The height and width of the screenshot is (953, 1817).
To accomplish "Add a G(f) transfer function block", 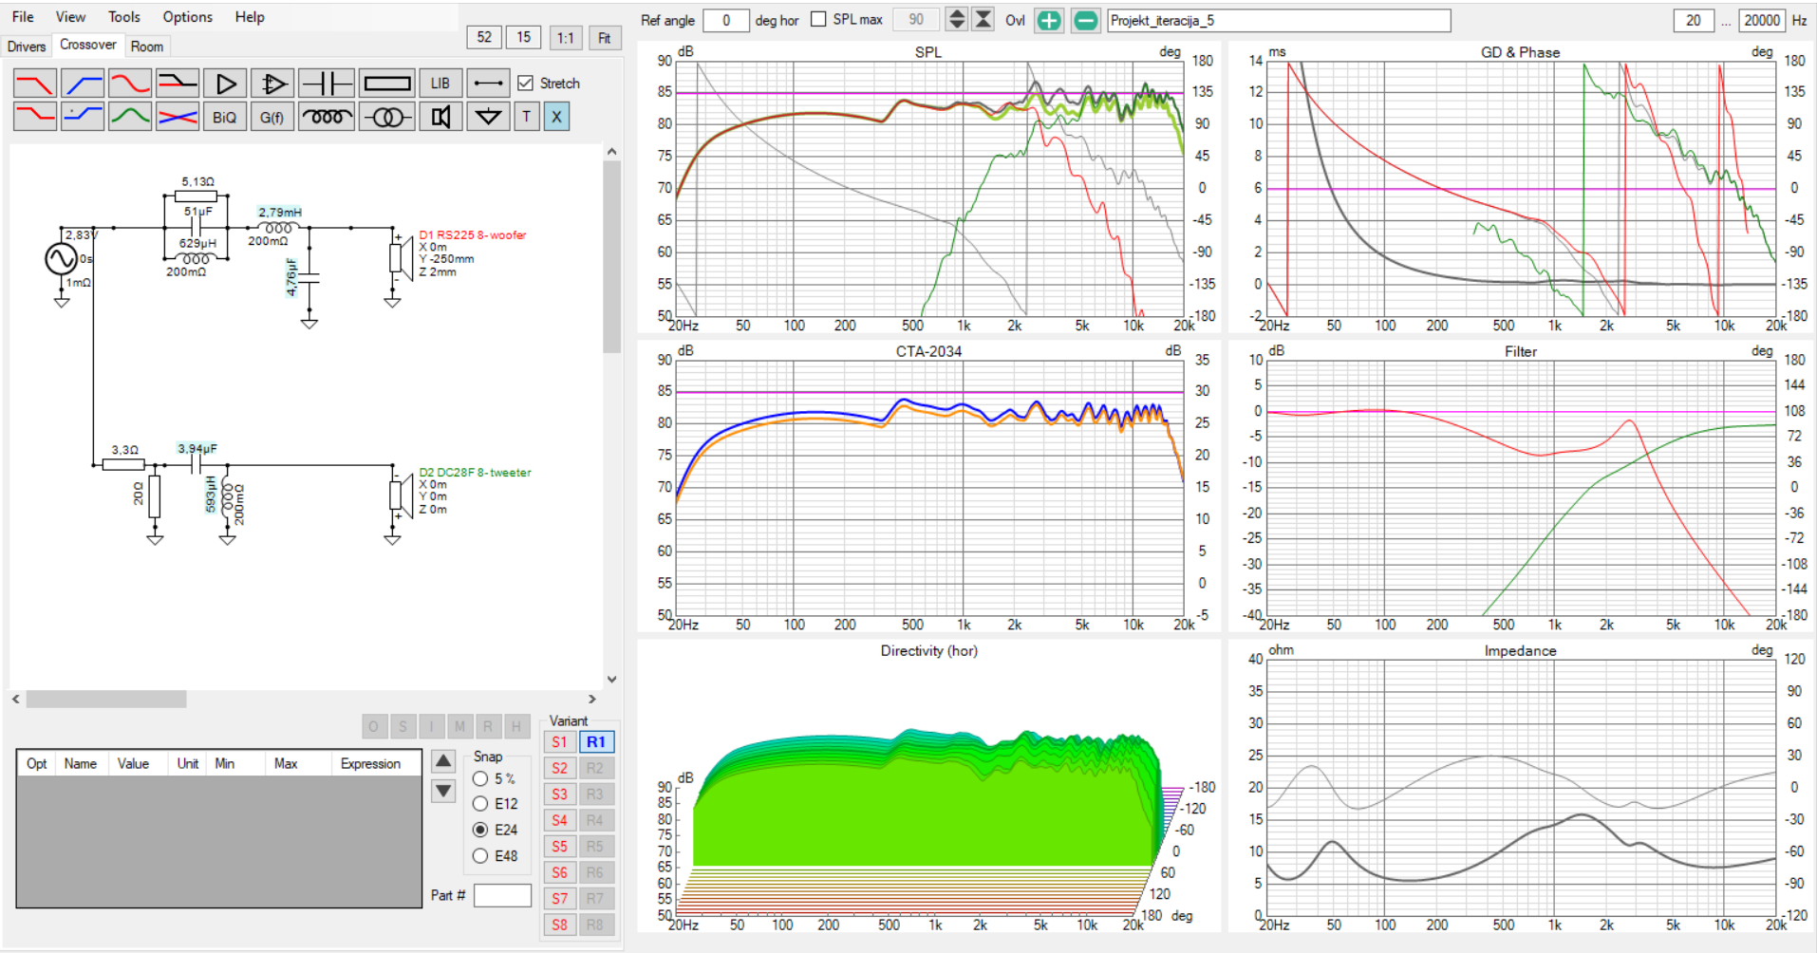I will point(272,117).
